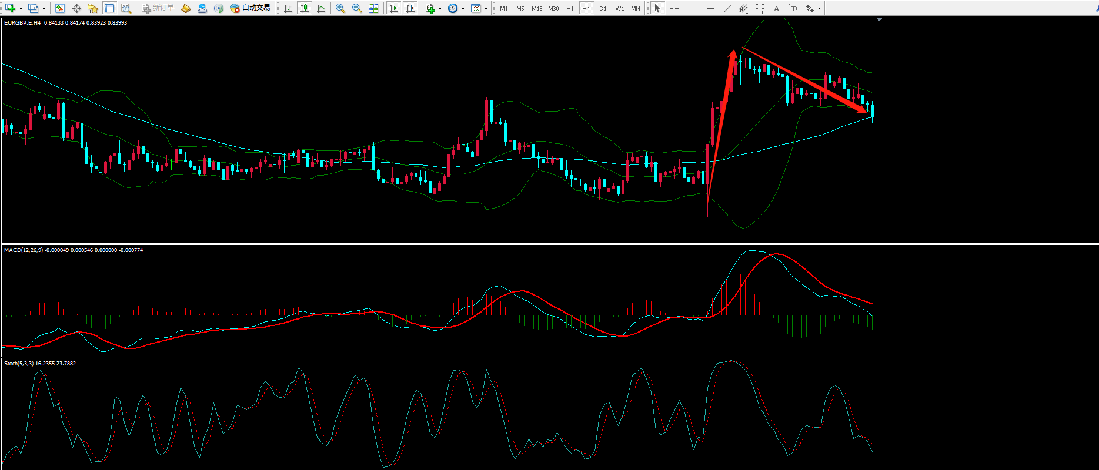Toggle the candlestick chart mode
This screenshot has height=470, width=1099.
[304, 8]
